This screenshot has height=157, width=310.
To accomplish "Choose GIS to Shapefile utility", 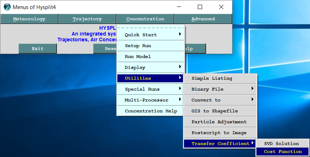I will [x=220, y=111].
